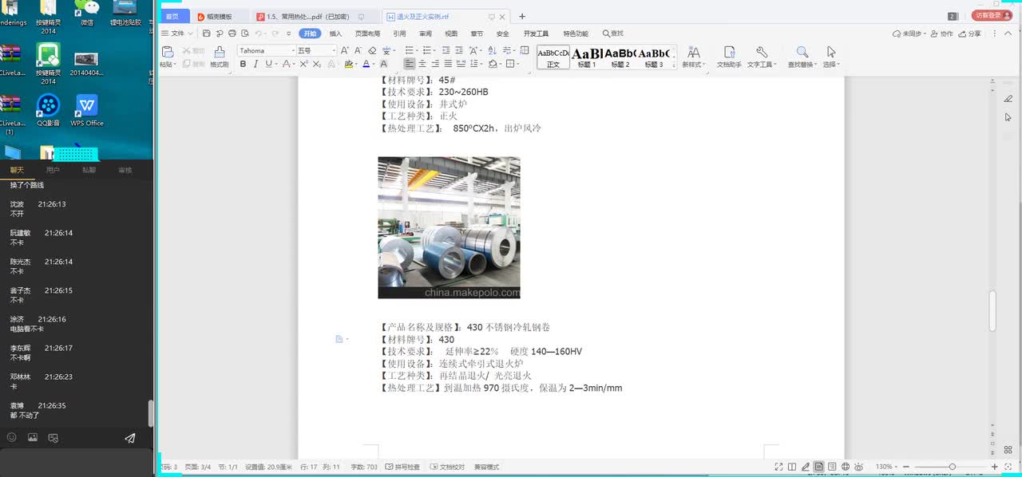Click the image icon in chat input bar
This screenshot has width=1022, height=477.
33,437
